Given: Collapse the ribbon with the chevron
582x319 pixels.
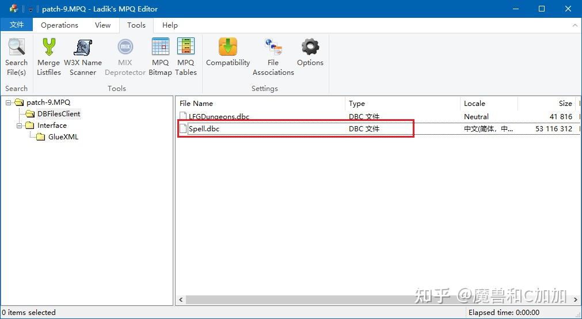Looking at the screenshot, I should coord(575,25).
